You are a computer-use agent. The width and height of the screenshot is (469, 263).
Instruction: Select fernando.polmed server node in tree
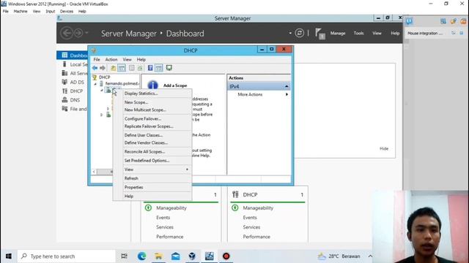point(119,83)
